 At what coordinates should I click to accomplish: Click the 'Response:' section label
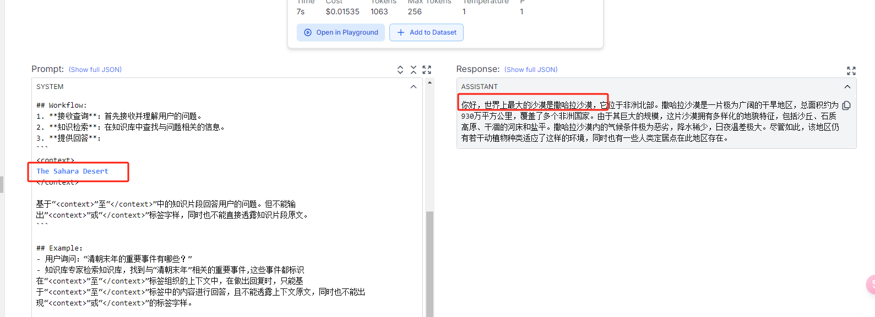[478, 69]
